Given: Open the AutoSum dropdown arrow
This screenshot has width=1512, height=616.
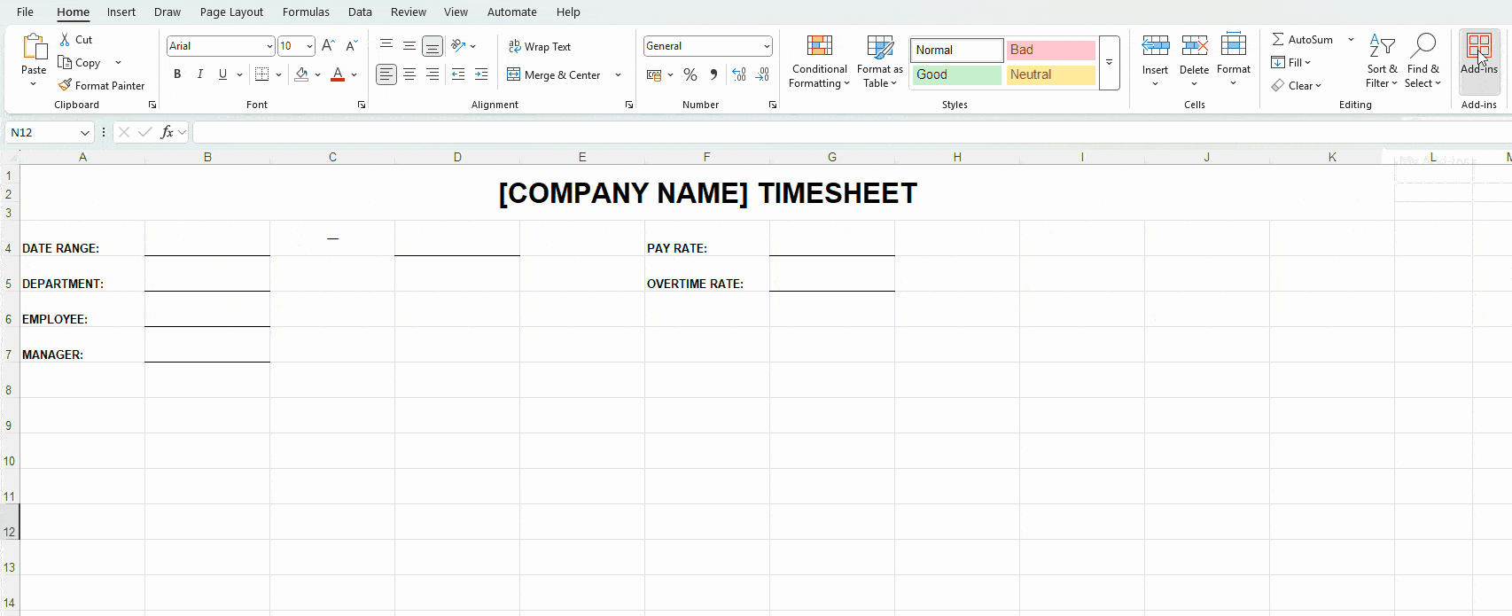Looking at the screenshot, I should coord(1351,40).
